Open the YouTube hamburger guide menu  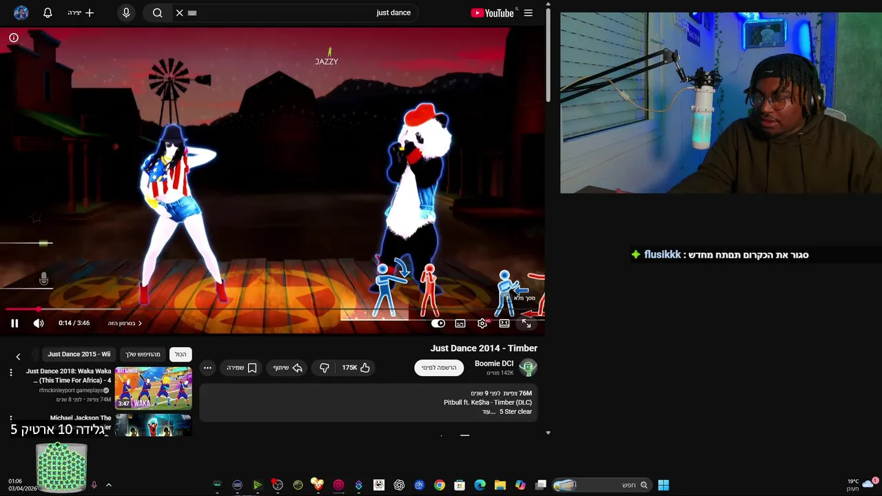pyautogui.click(x=528, y=12)
